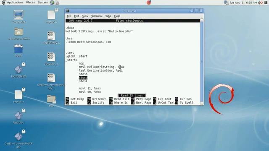This screenshot has height=151, width=269.
Task: Open the terminal Edit menu
Action: pyautogui.click(x=76, y=16)
